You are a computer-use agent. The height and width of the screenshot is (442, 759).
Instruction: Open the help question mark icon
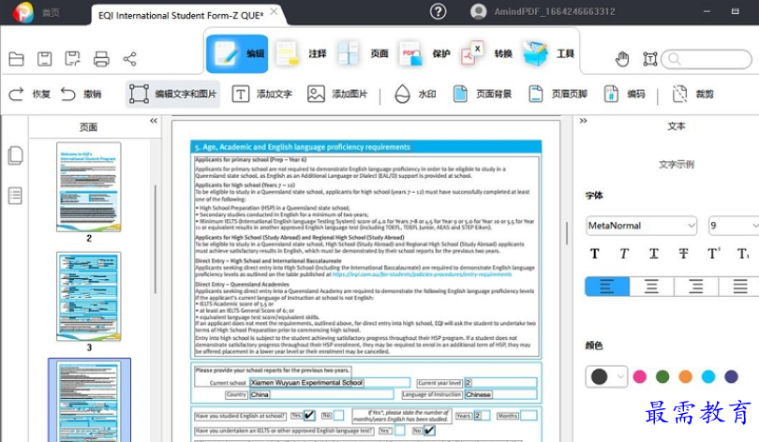[439, 11]
